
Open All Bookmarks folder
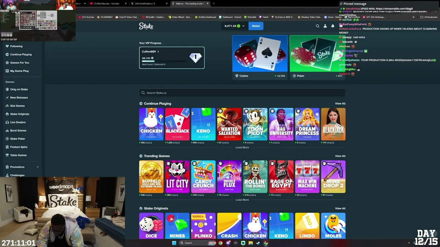[x=429, y=17]
